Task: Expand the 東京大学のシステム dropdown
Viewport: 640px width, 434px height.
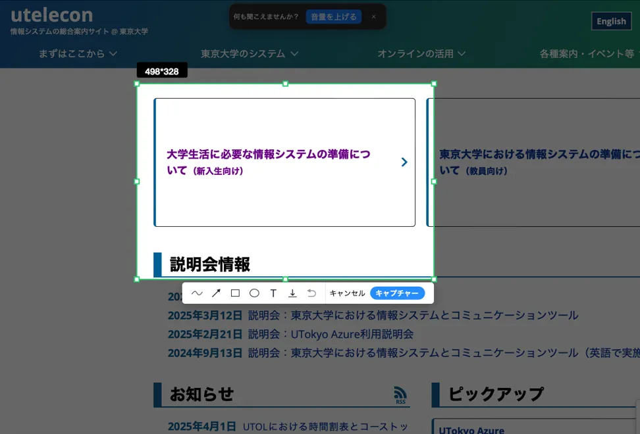Action: 250,54
